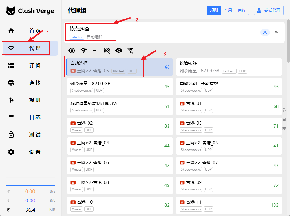290x216 pixels.
Task: Collapse the 节点选择 group with the chevron
Action: click(276, 32)
